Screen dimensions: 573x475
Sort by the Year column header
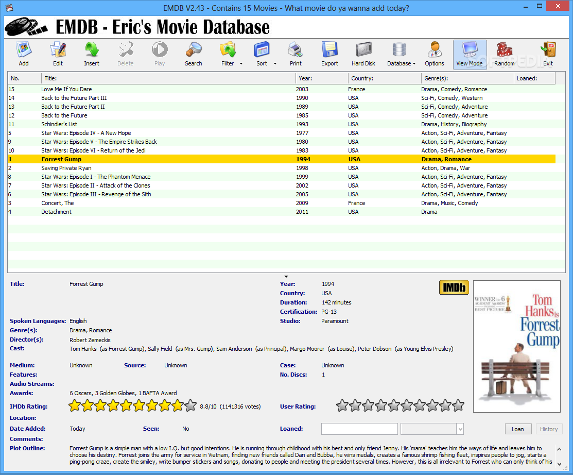[x=322, y=78]
